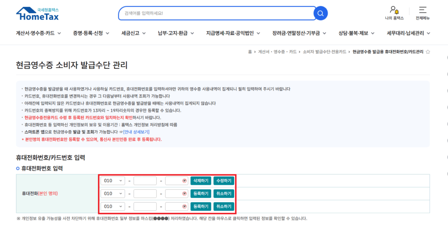Click the blue magnifier search button
This screenshot has width=448, height=228.
[x=321, y=13]
